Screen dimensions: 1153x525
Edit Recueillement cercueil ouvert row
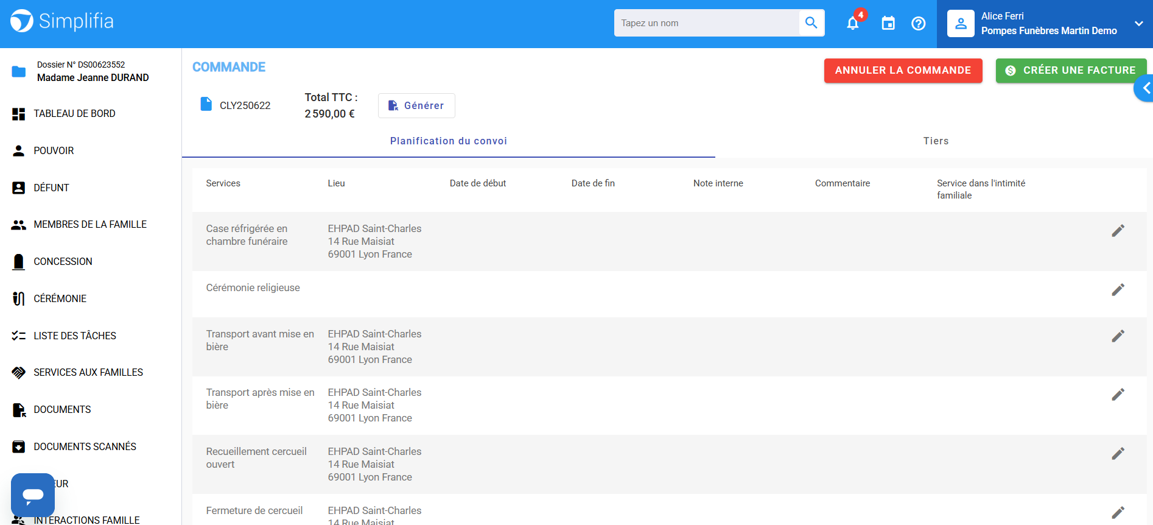(1118, 454)
